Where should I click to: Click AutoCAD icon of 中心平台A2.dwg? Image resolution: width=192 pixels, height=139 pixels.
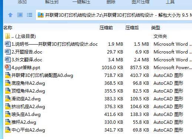(x=8, y=130)
